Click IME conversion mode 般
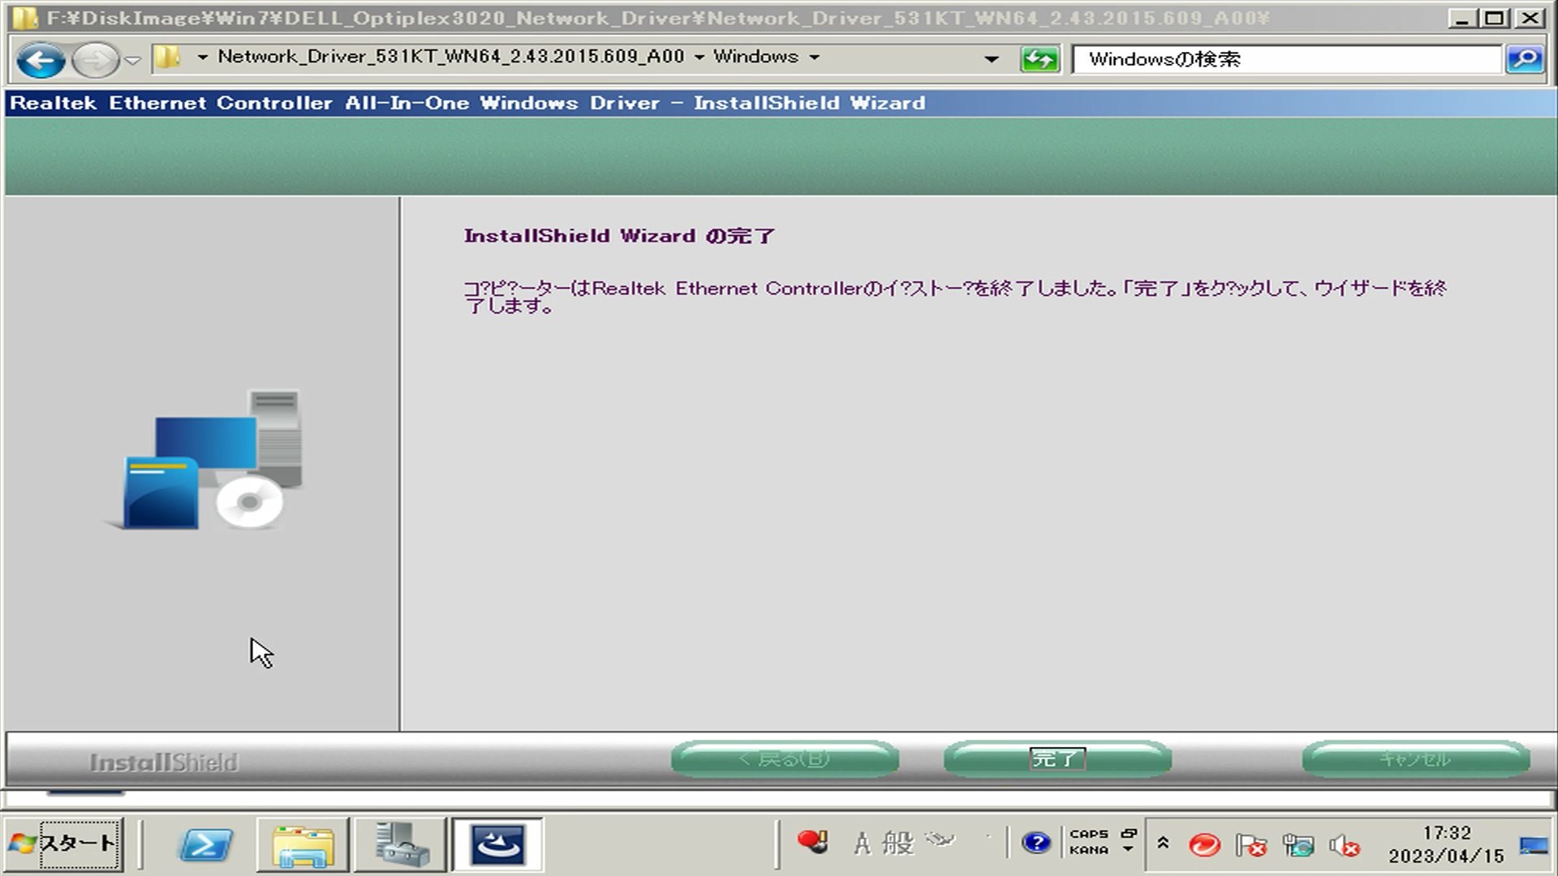This screenshot has width=1558, height=876. [898, 844]
